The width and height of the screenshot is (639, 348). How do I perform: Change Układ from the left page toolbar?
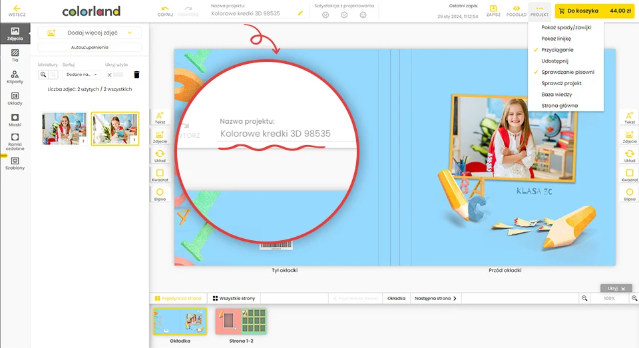[160, 156]
